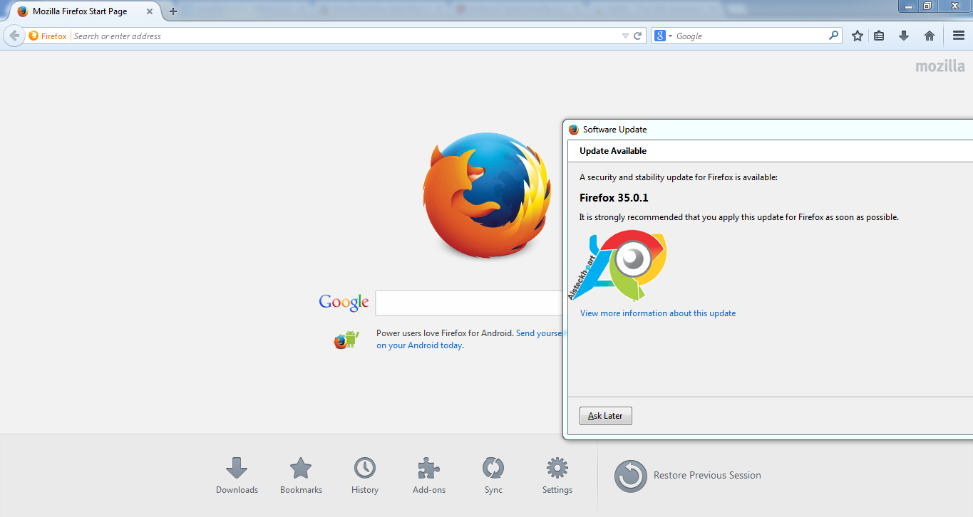Open the hamburger menu
This screenshot has height=517, width=973.
coord(959,36)
